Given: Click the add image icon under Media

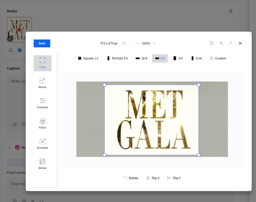Looking at the screenshot, I should (x=11, y=50).
